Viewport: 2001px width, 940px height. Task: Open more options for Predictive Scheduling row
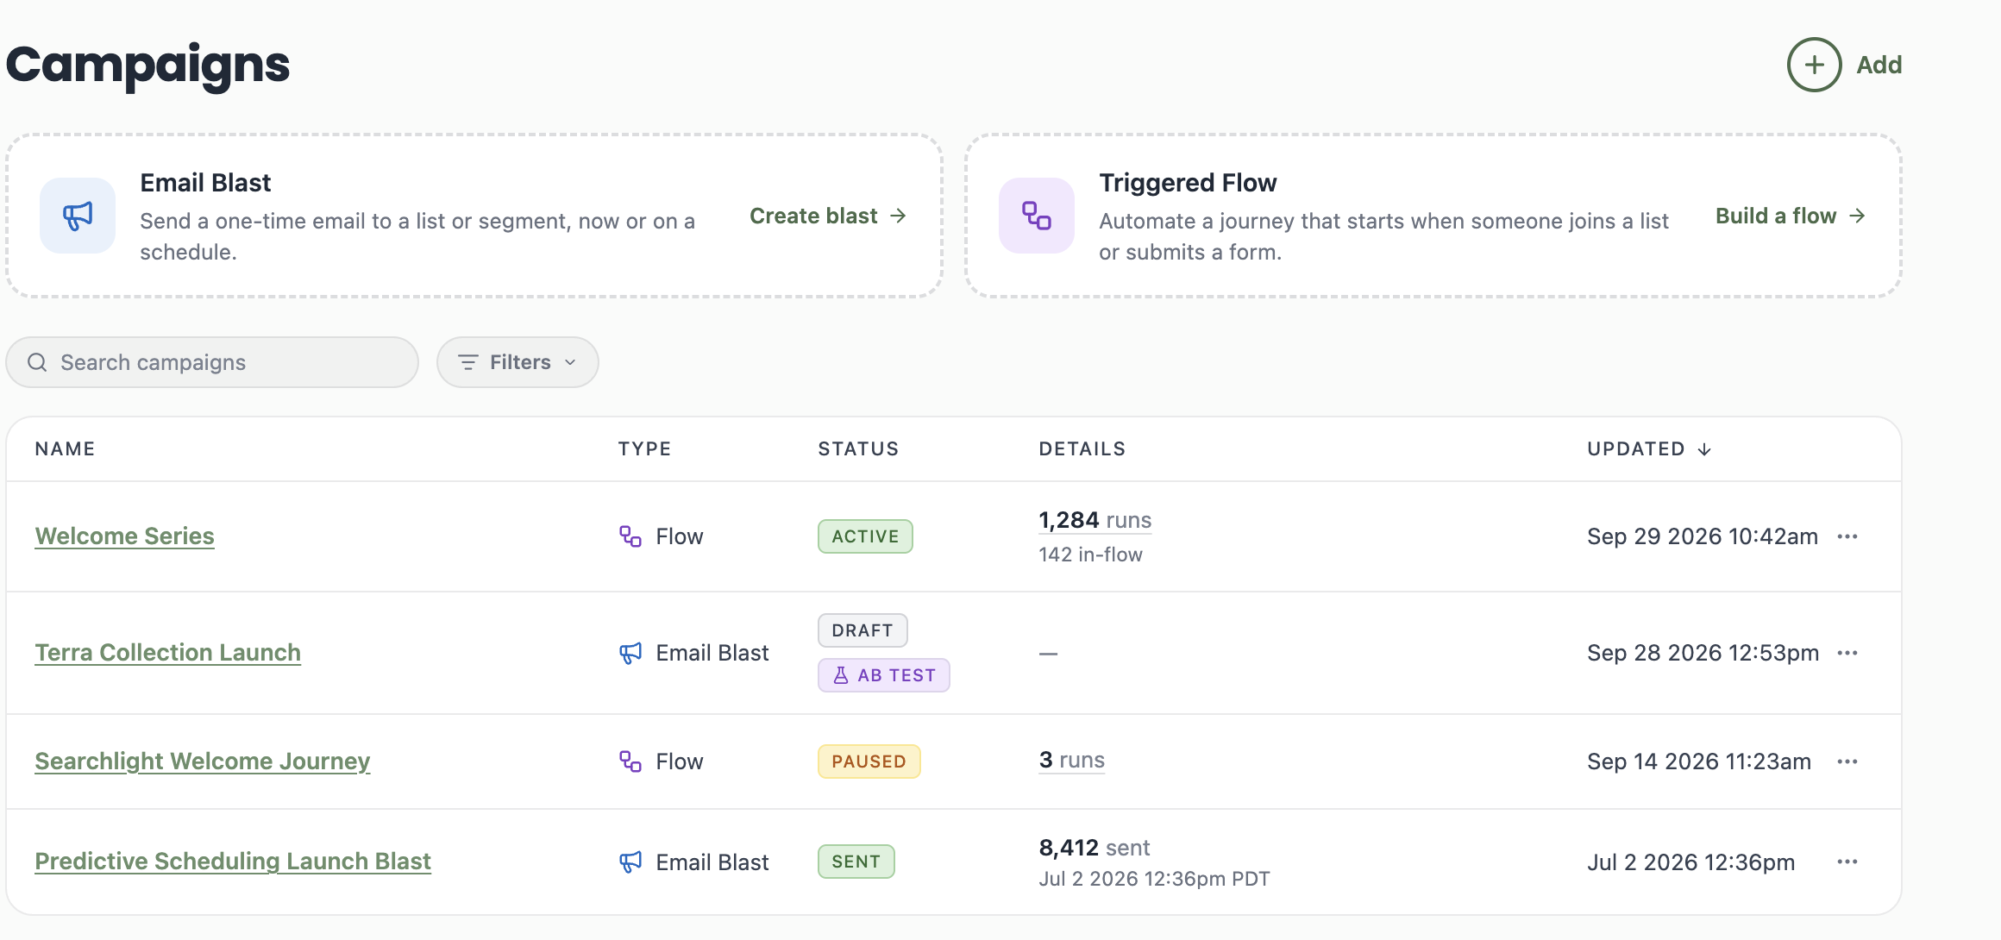[1847, 862]
